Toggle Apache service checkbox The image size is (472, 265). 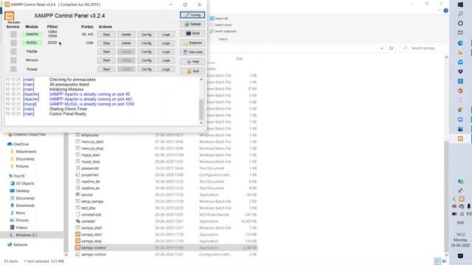(13, 35)
